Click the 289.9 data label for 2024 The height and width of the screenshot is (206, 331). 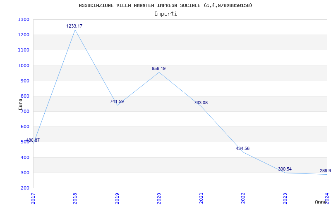[325, 171]
